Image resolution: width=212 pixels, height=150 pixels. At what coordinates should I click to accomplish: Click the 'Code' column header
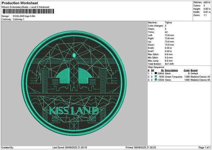[187, 70]
